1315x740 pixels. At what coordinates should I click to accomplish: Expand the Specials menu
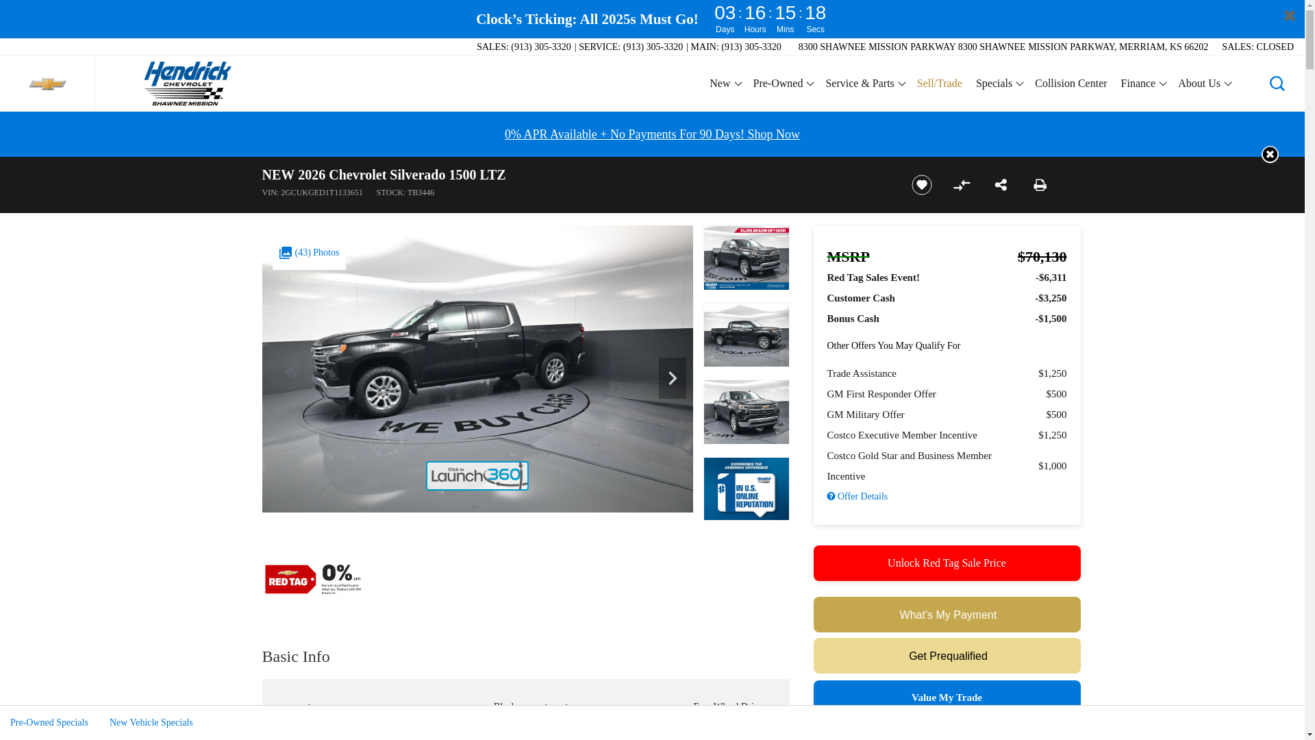[x=999, y=84]
